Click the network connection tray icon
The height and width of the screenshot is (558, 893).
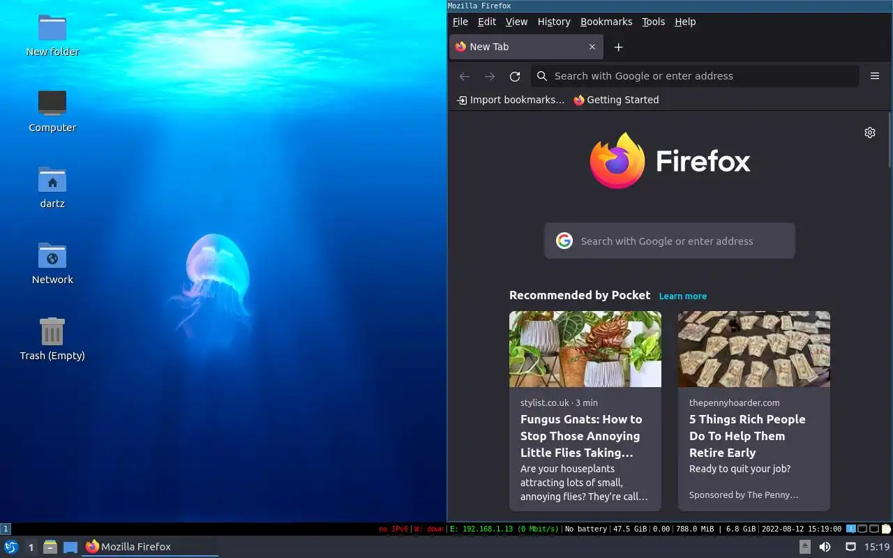click(850, 547)
